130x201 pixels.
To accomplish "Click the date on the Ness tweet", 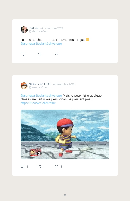I will pos(64,84).
